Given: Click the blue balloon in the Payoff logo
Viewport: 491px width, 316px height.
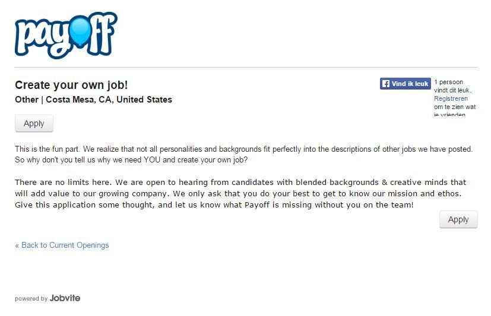Looking at the screenshot, I should point(81,31).
